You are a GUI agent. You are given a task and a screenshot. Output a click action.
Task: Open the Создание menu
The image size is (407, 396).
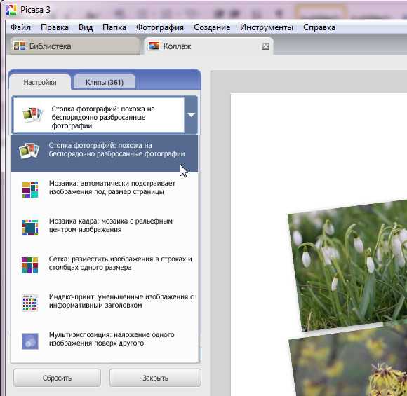[212, 27]
